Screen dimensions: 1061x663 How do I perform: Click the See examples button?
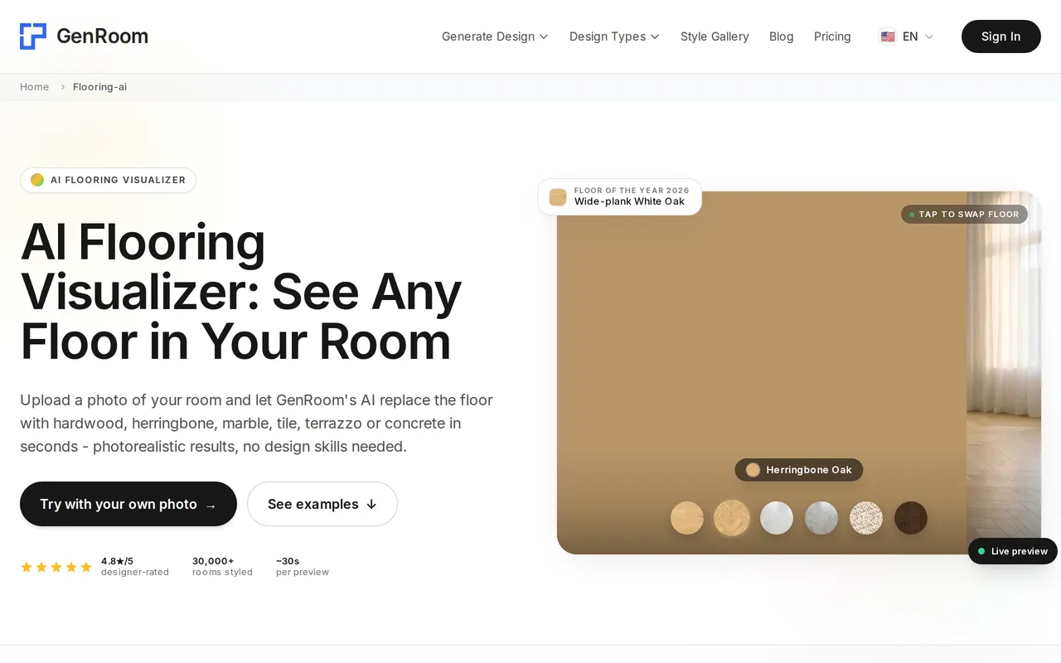tap(322, 504)
